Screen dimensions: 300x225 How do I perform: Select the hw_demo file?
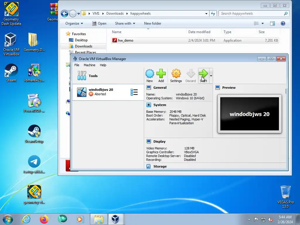[195, 40]
